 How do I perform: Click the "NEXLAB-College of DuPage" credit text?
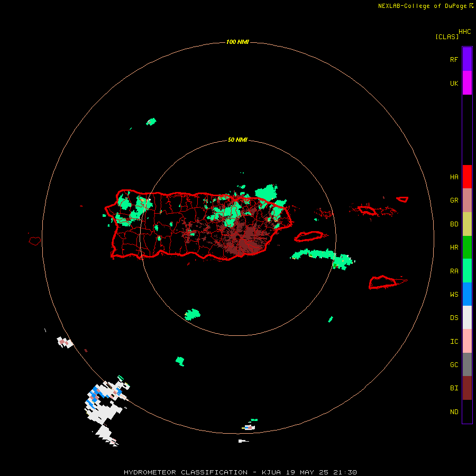pyautogui.click(x=422, y=6)
